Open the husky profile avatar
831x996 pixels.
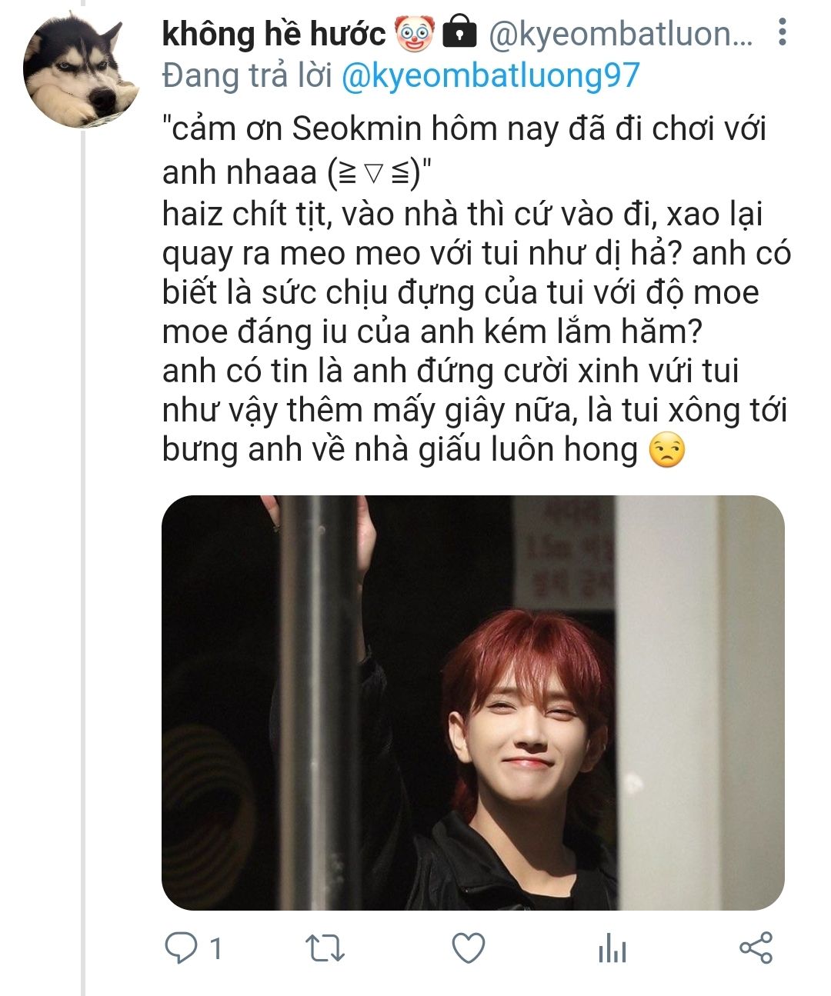(x=82, y=71)
